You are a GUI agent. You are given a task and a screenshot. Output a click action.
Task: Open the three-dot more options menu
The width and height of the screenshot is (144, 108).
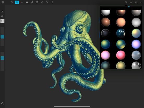click(x=141, y=2)
